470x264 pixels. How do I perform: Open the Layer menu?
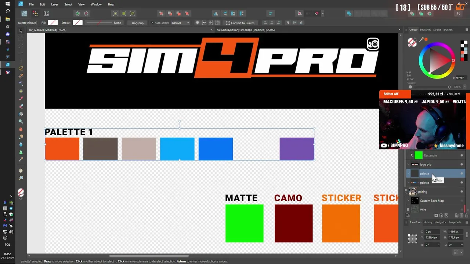click(x=54, y=4)
